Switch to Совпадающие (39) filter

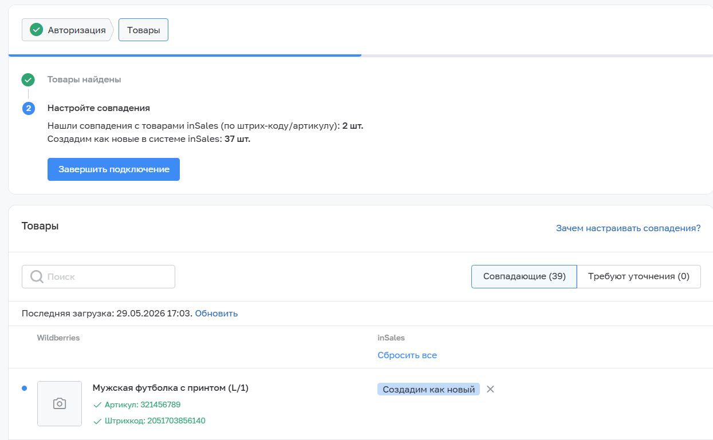coord(524,276)
